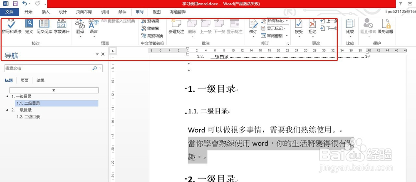Viewport: 416px width, 182px height.
Task: Click the 阻止作者 block authors button
Action: (368, 28)
